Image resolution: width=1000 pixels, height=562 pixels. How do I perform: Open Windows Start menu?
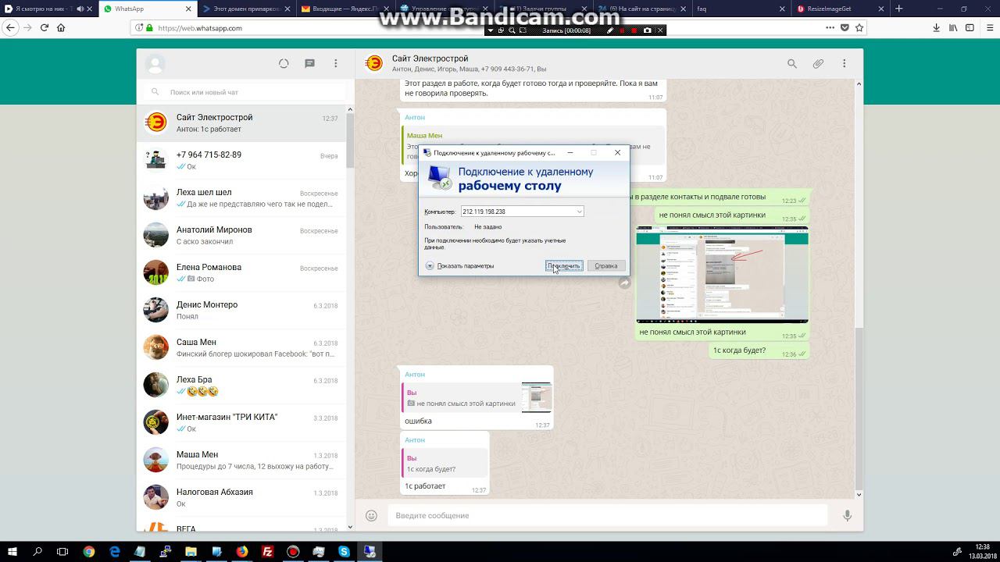pos(12,552)
